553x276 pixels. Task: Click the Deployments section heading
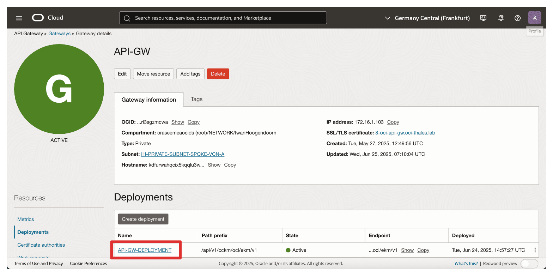144,197
